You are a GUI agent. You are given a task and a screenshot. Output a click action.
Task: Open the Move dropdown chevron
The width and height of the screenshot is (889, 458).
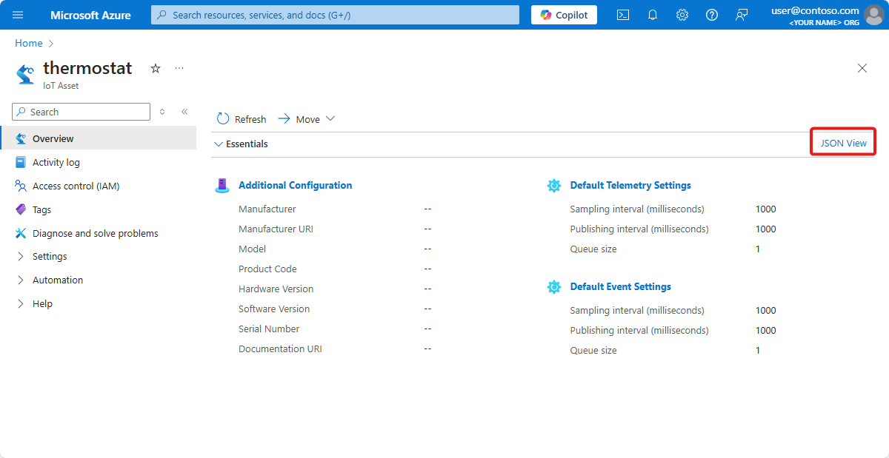coord(330,119)
